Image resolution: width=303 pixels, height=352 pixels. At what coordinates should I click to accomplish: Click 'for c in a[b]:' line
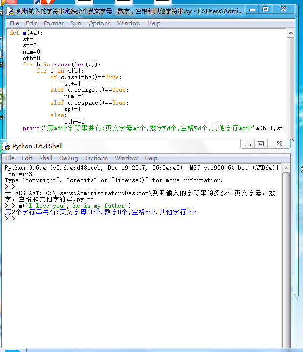(60, 71)
